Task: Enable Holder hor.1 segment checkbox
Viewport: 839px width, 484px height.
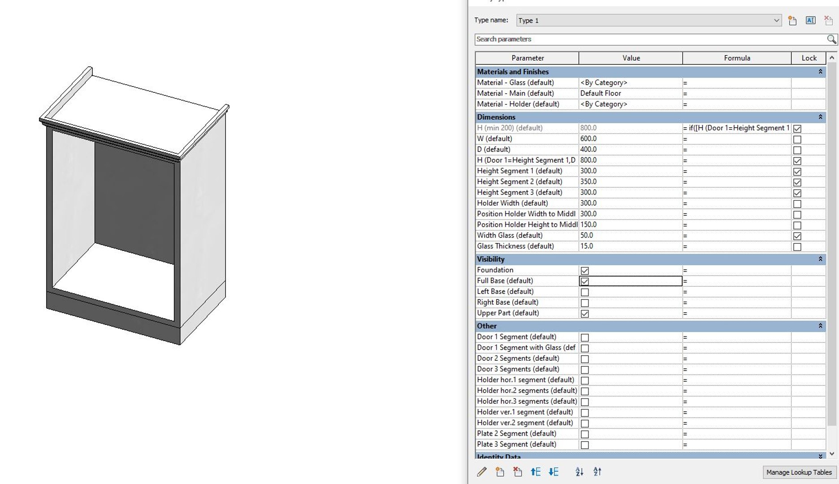Action: coord(584,380)
